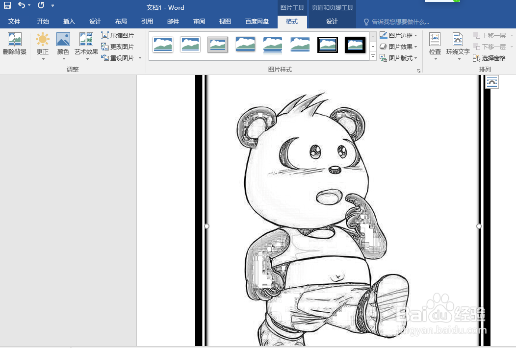This screenshot has height=348, width=516.
Task: Open the 视图 tab
Action: click(225, 22)
